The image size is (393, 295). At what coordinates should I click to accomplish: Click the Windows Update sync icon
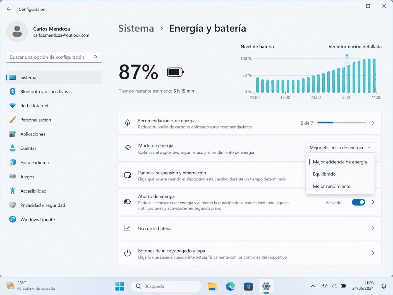[x=13, y=219]
